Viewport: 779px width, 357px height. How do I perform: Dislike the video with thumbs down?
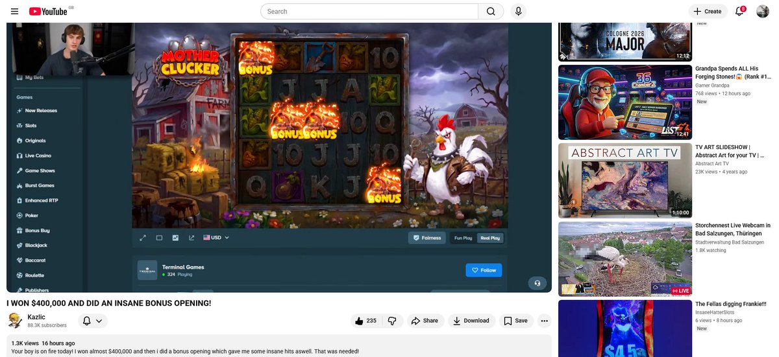click(x=392, y=321)
